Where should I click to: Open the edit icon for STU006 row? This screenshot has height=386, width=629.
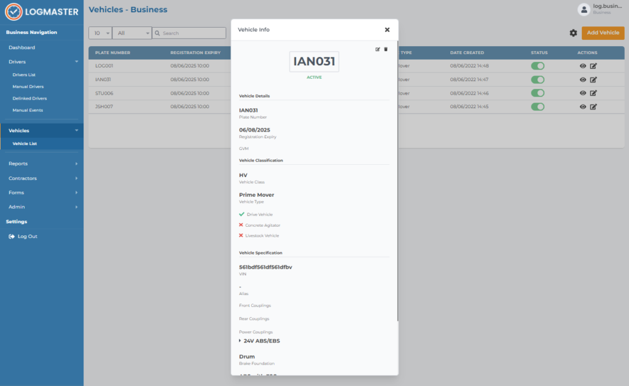pos(593,93)
